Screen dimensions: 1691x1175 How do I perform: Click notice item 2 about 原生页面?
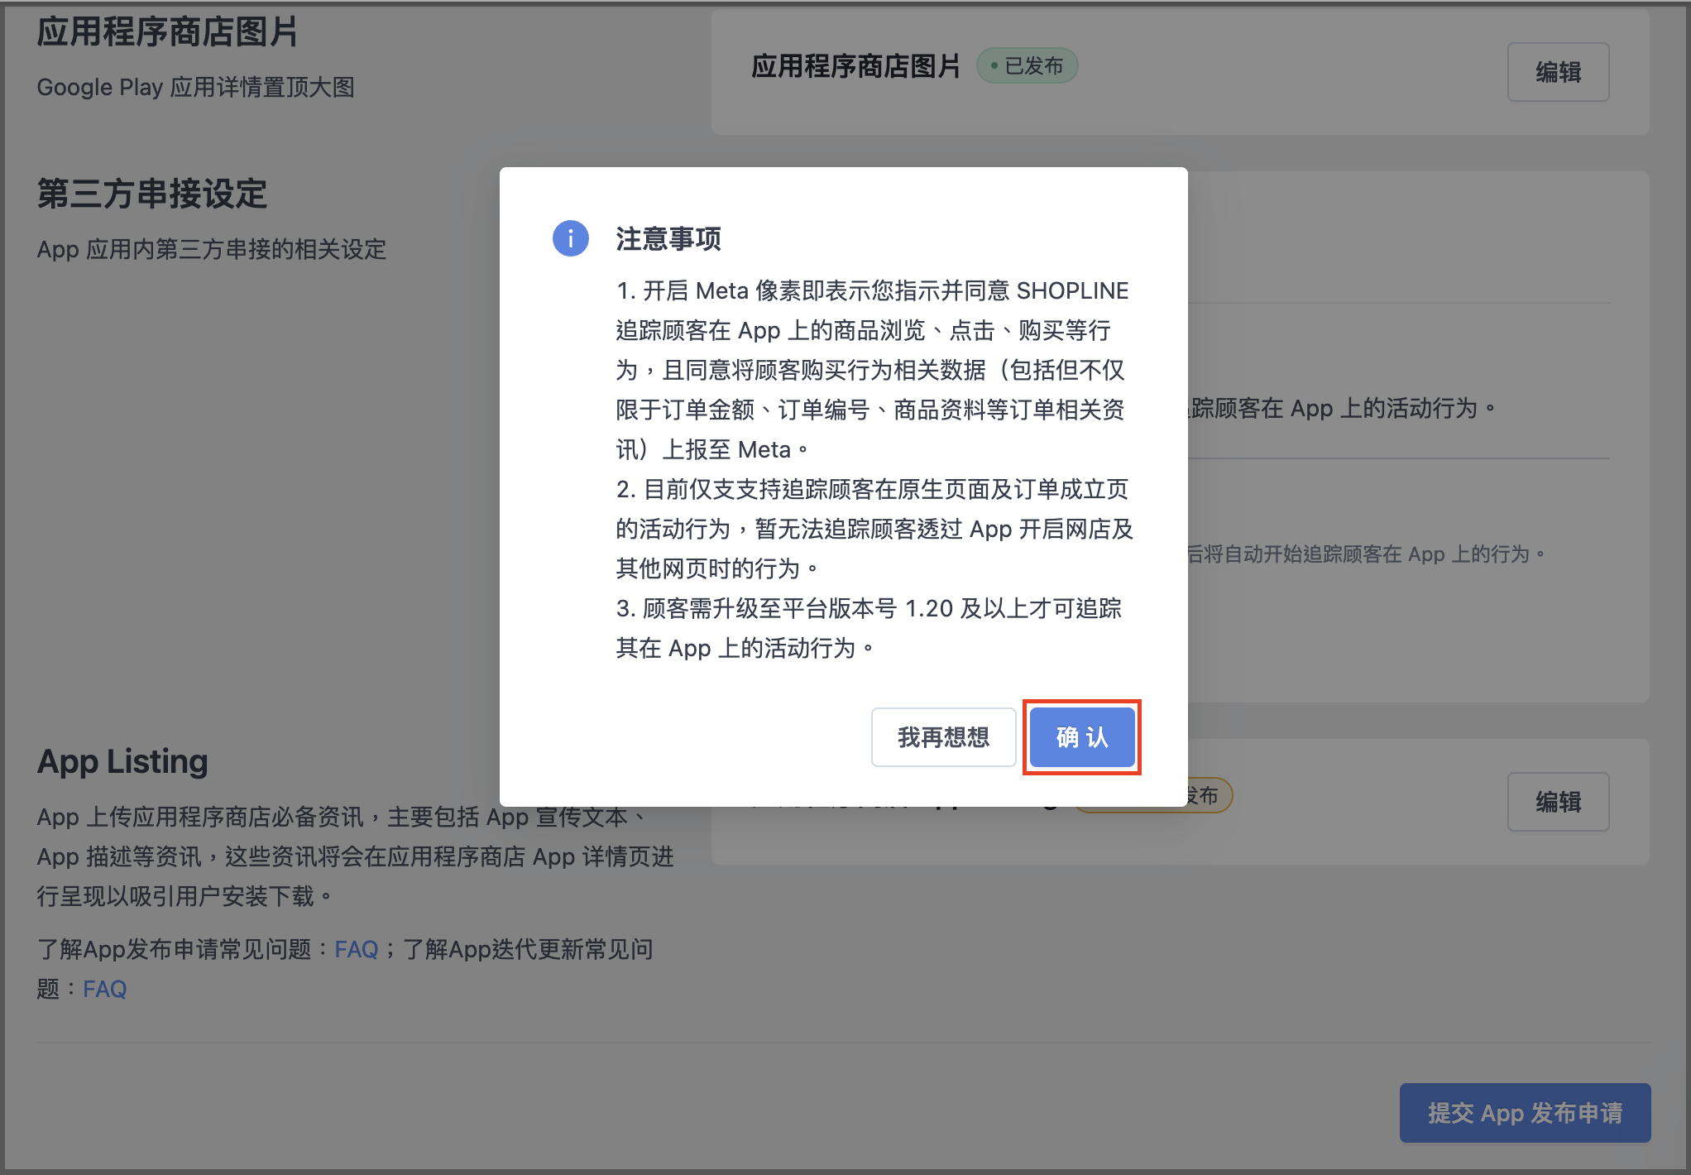click(x=874, y=529)
